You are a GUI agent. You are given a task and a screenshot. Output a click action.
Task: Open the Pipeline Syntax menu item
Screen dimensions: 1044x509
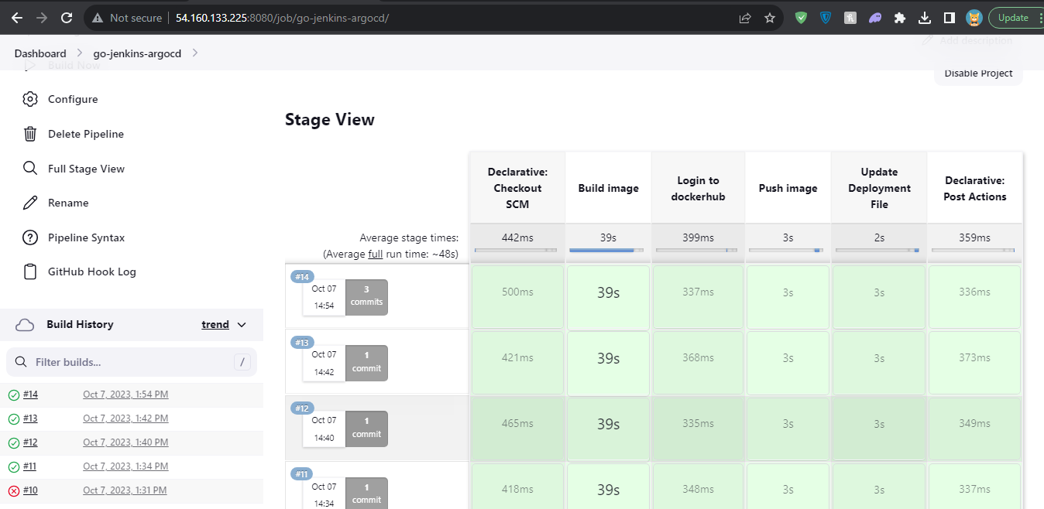coord(86,237)
